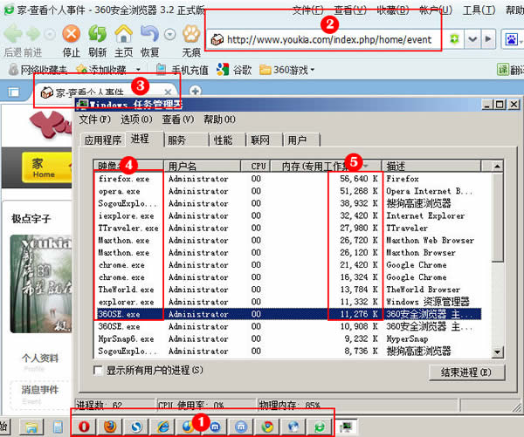Select the firefox.exe process row
Screen dimensions: 524x437
coord(289,179)
